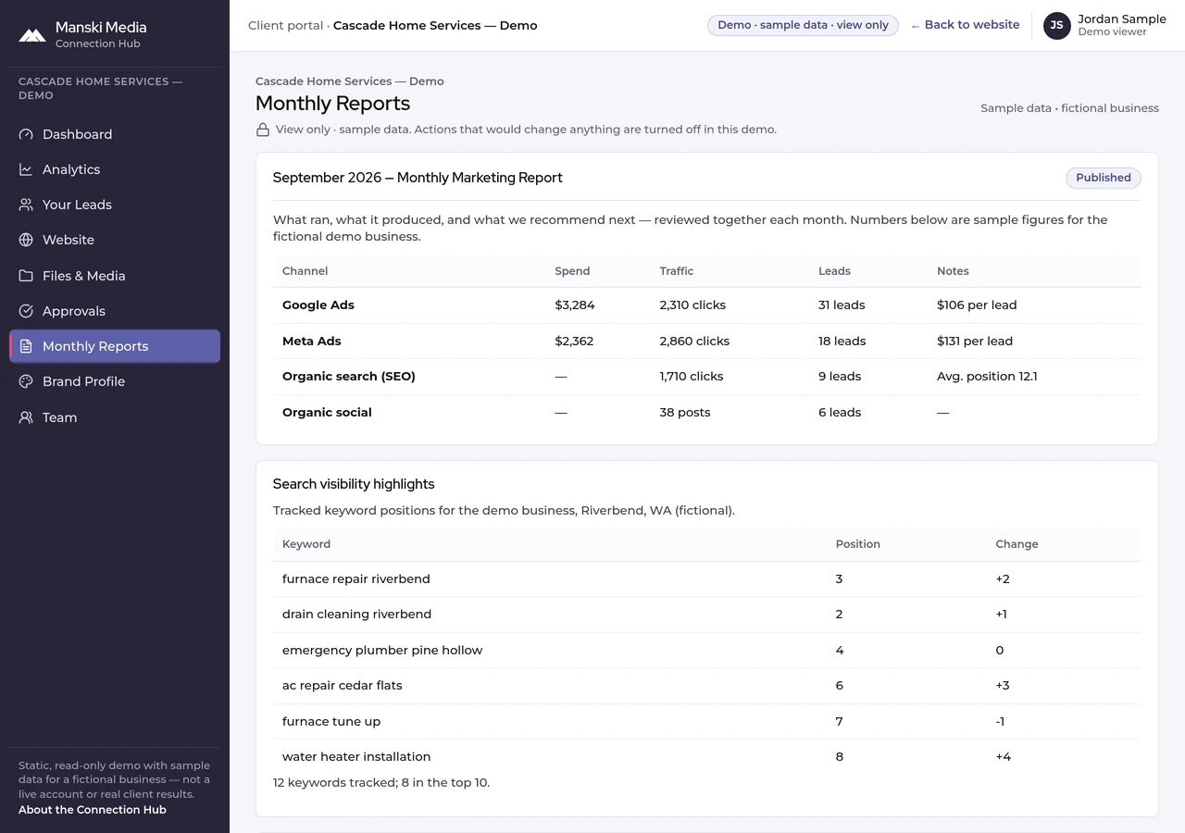Click the furnace tune up keyword

click(x=331, y=721)
